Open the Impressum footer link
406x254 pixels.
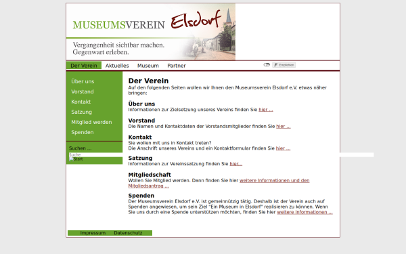93,233
